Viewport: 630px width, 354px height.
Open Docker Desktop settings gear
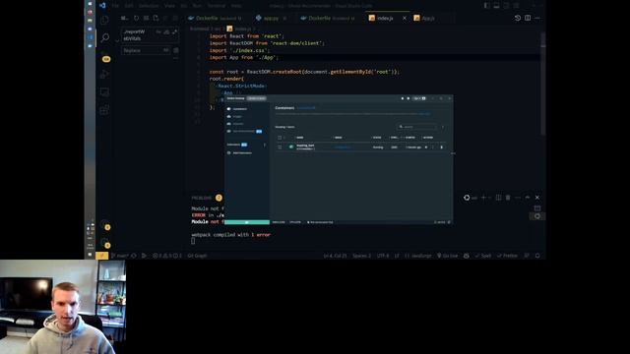tap(409, 98)
